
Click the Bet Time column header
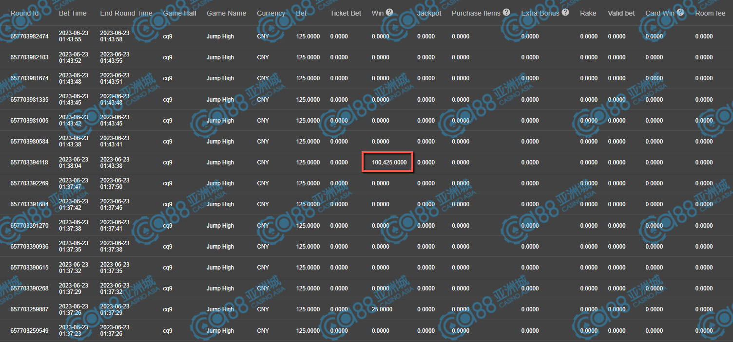(x=73, y=13)
